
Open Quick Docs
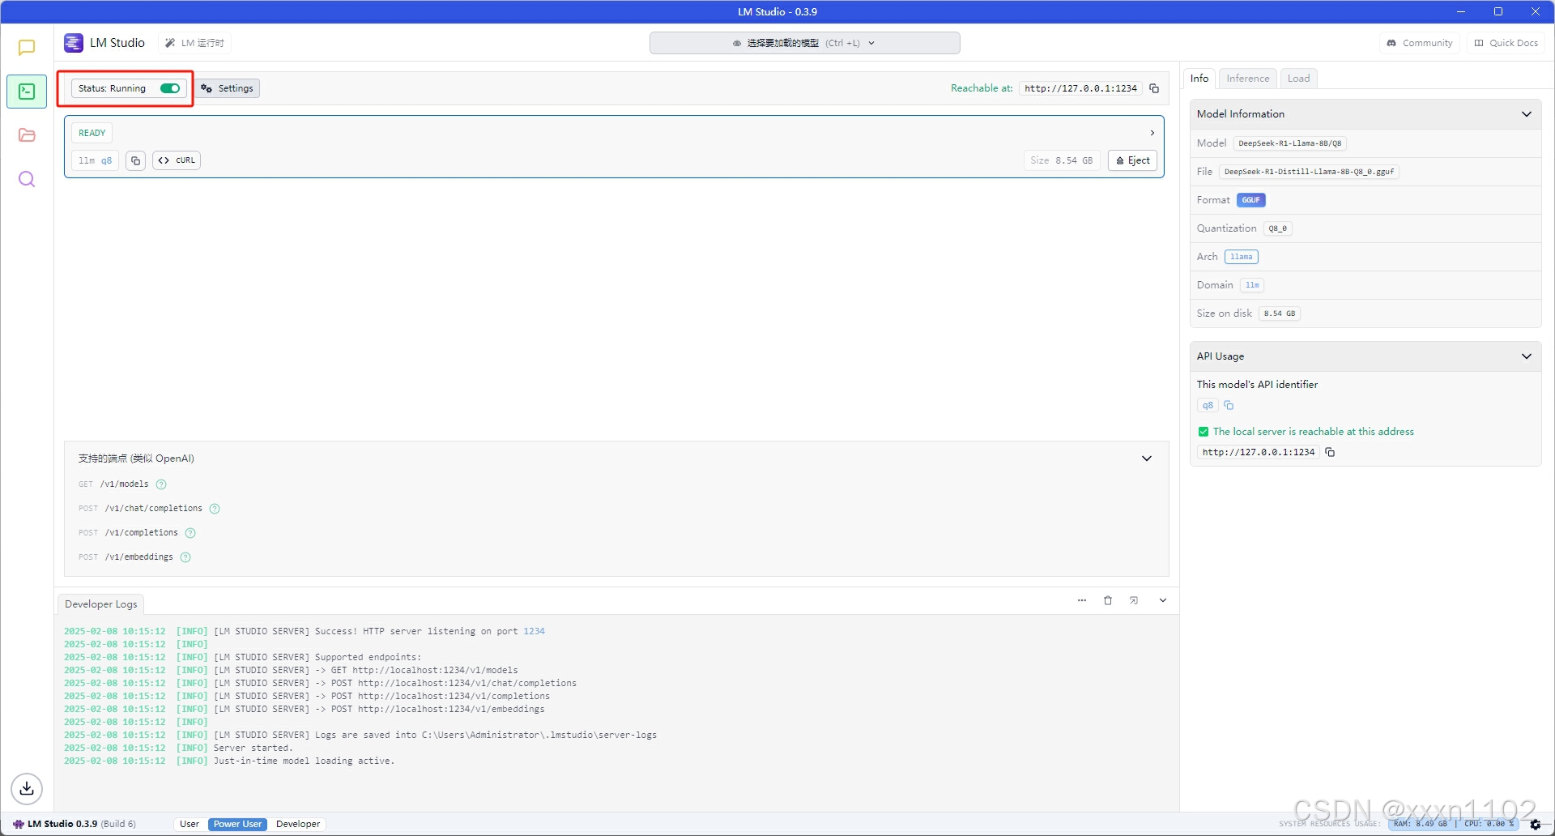(1506, 43)
